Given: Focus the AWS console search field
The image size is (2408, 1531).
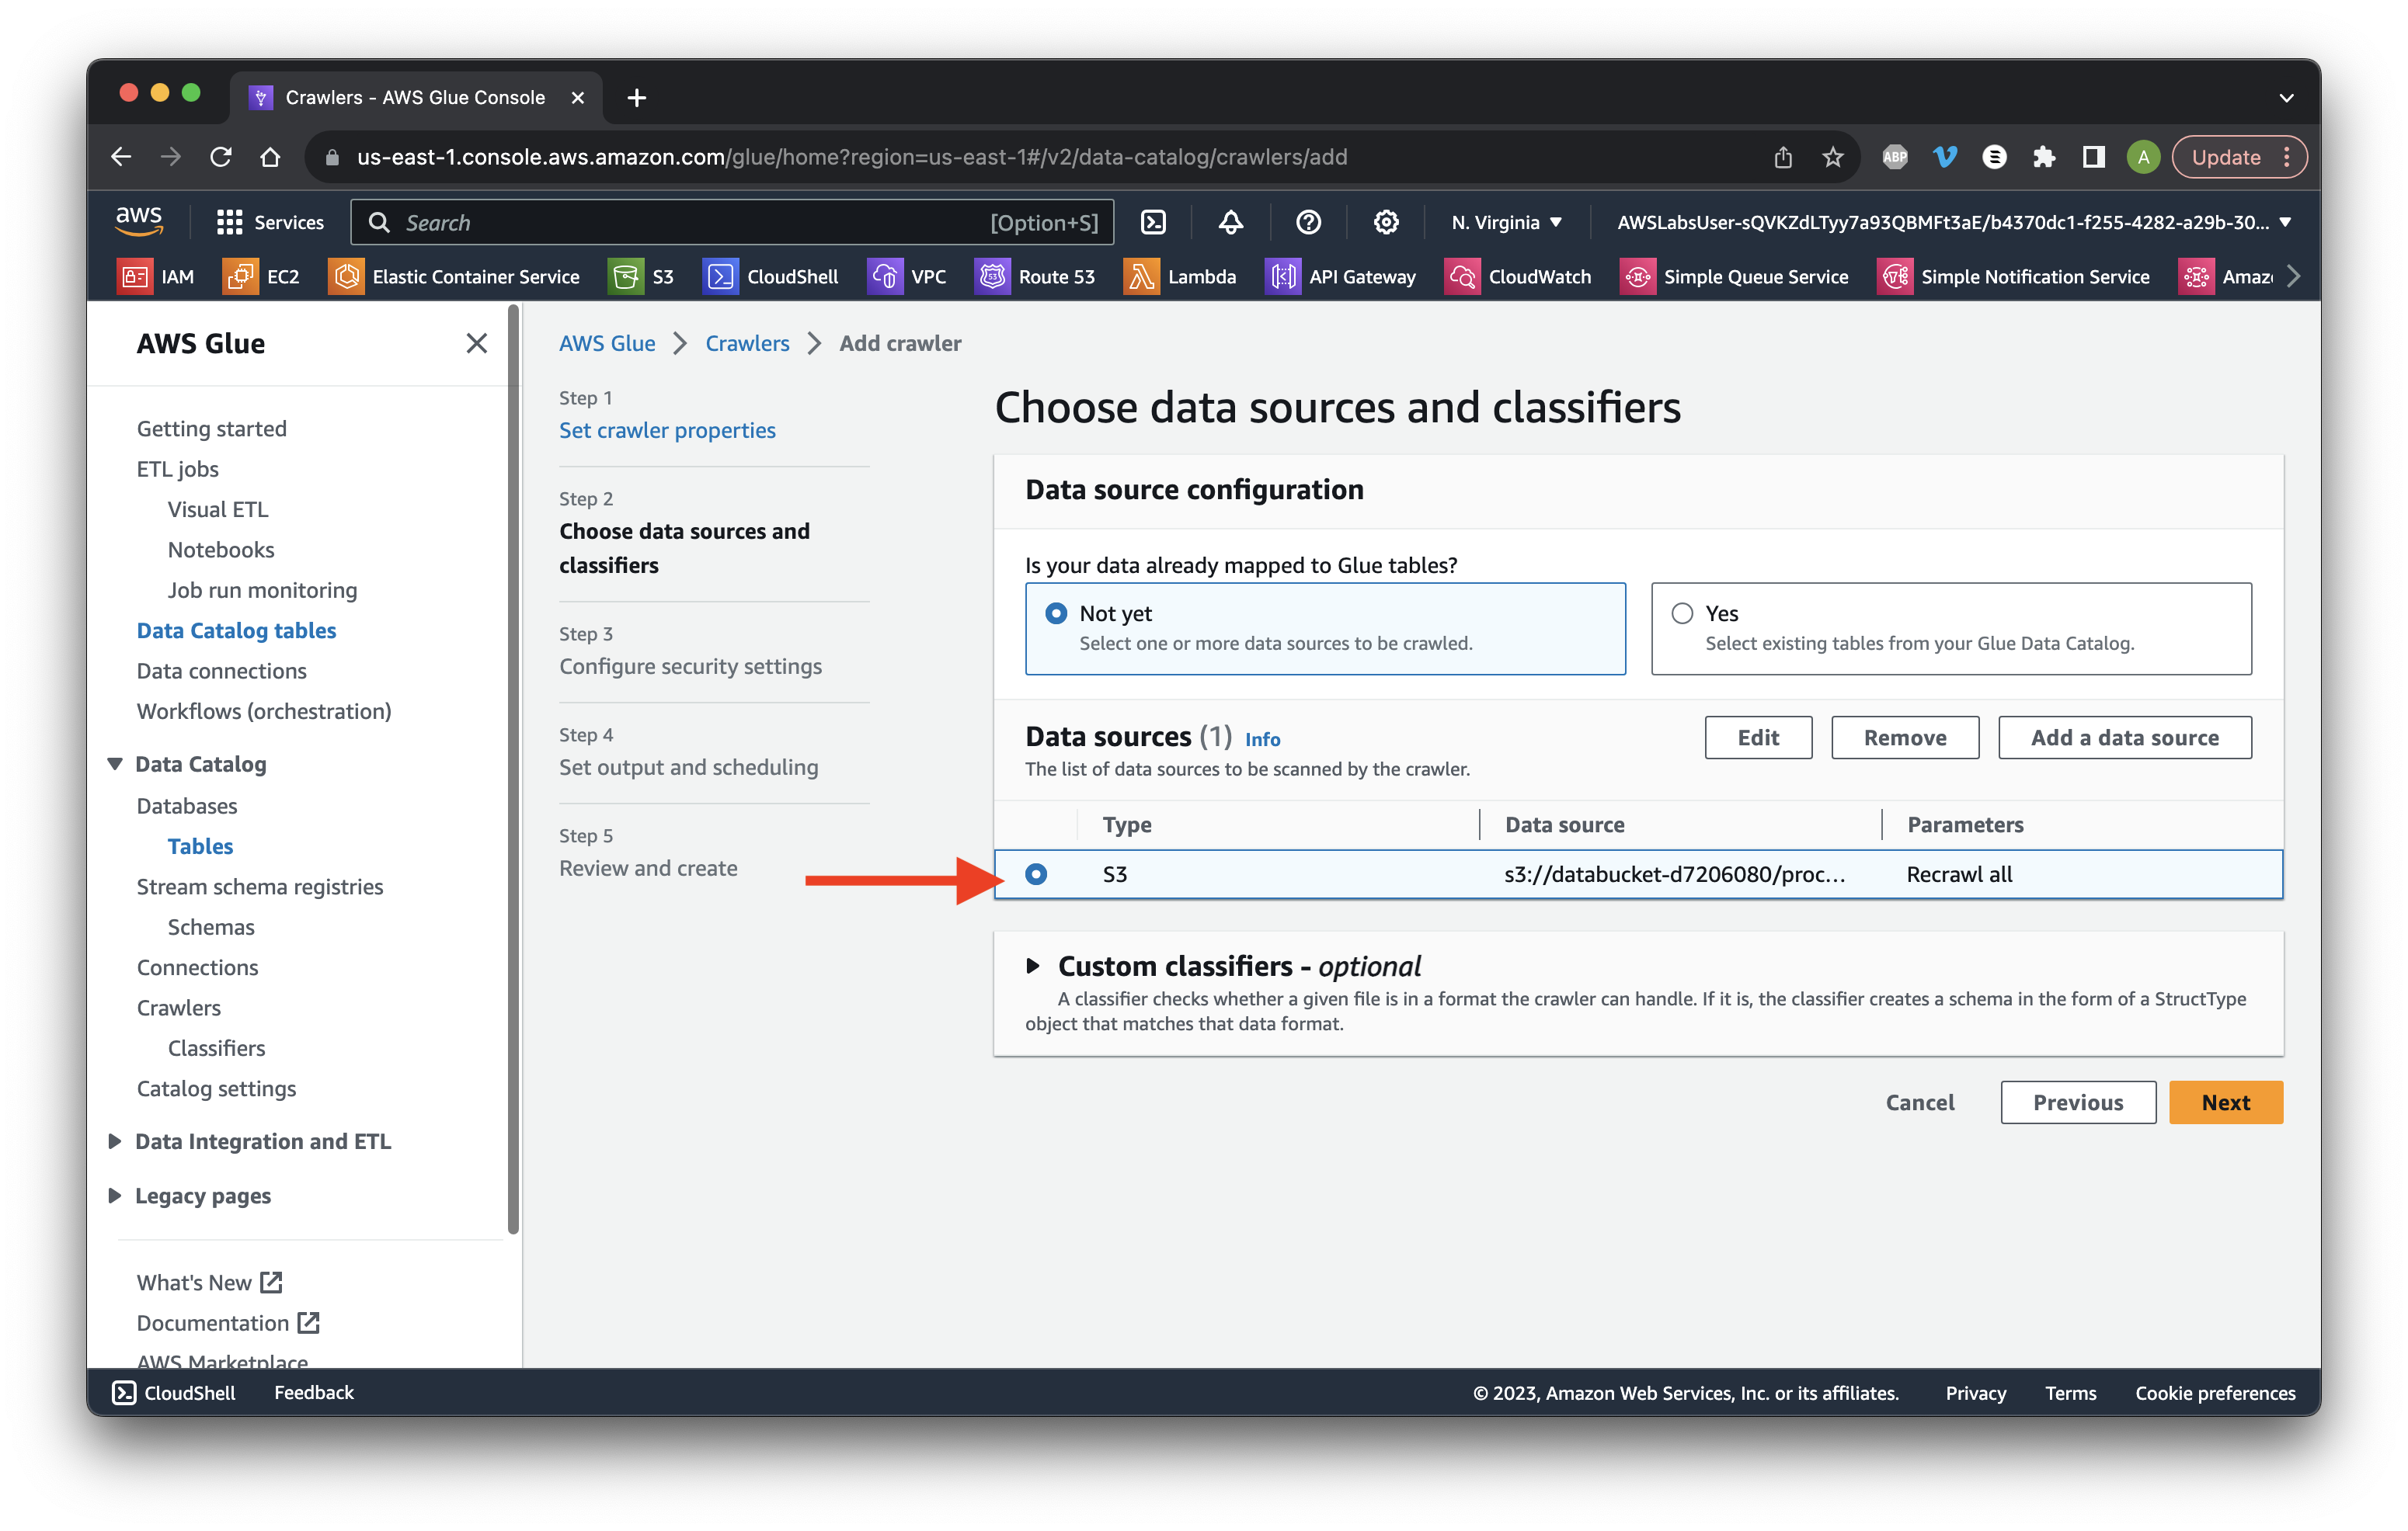Looking at the screenshot, I should [x=732, y=222].
